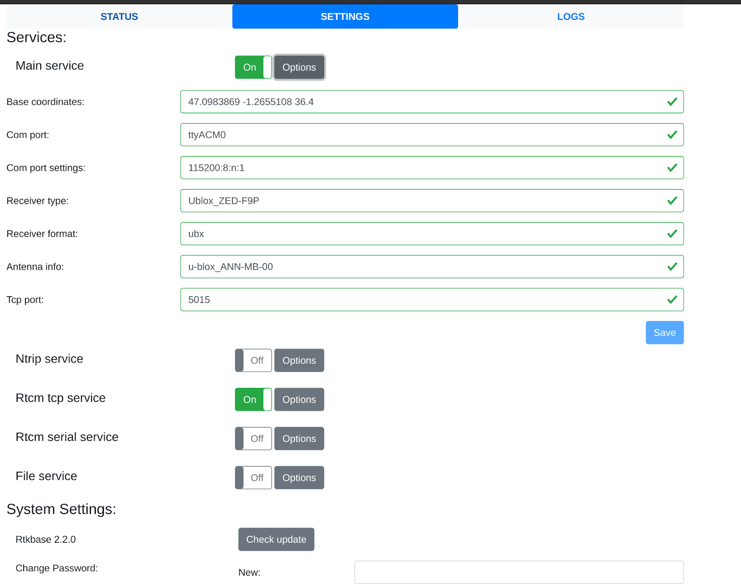
Task: Click the Main service label
Action: point(50,66)
